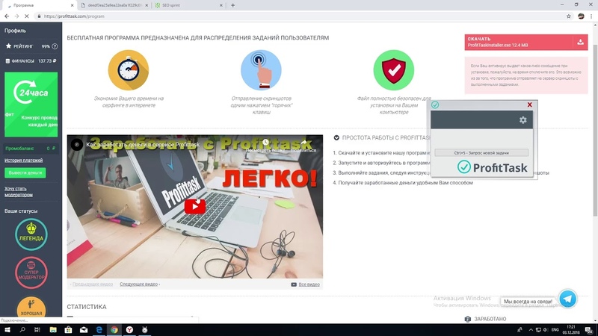The width and height of the screenshot is (598, 336).
Task: Open Финансы in the sidebar
Action: [31, 61]
